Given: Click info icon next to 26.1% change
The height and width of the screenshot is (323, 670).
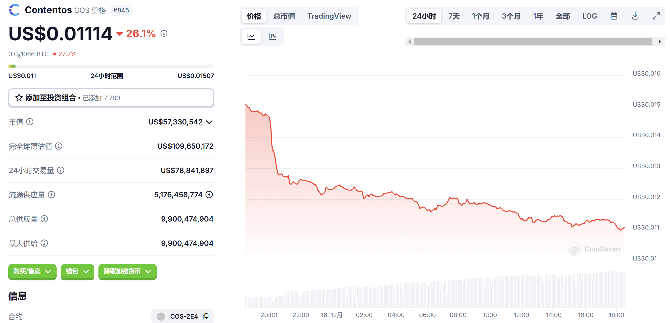Looking at the screenshot, I should (x=164, y=34).
